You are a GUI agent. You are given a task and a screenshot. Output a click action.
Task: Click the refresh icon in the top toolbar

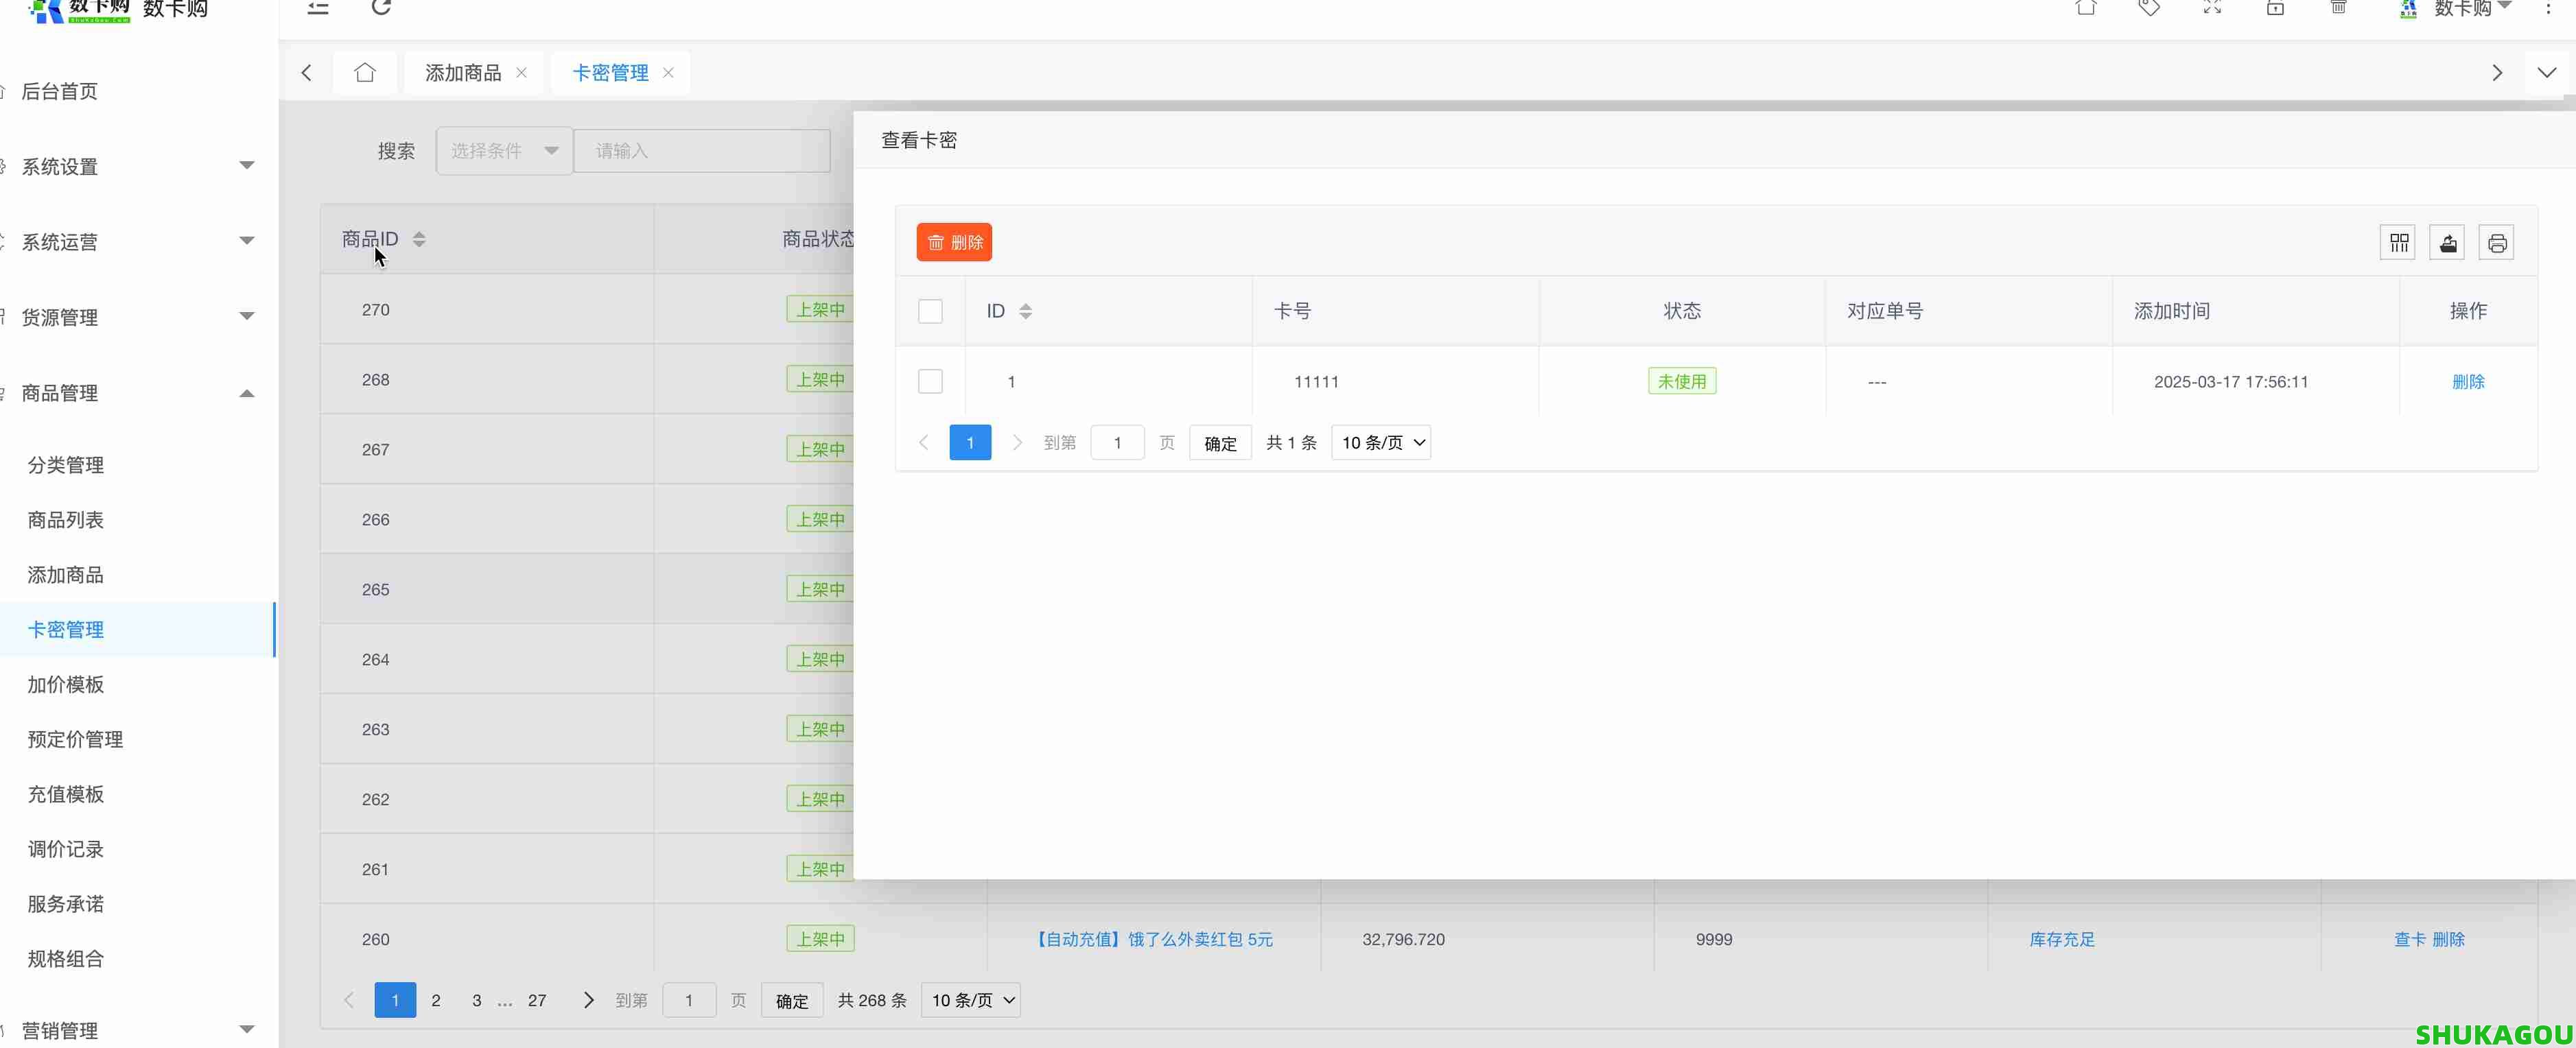(381, 8)
